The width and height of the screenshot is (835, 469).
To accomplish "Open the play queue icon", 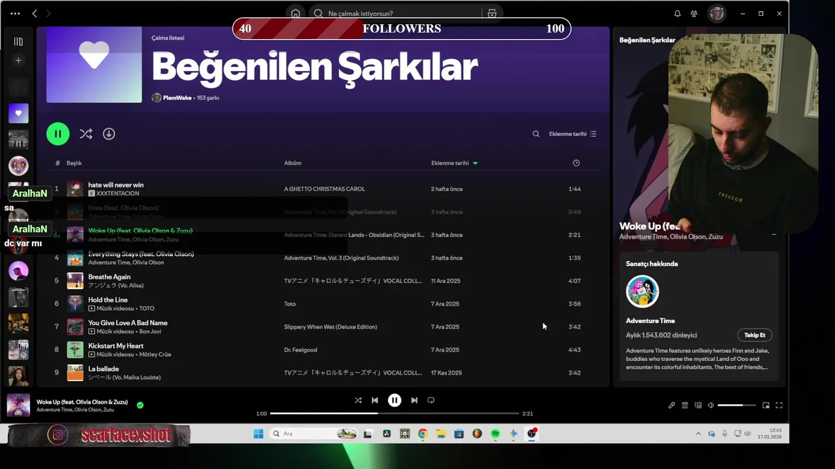I will tap(684, 405).
